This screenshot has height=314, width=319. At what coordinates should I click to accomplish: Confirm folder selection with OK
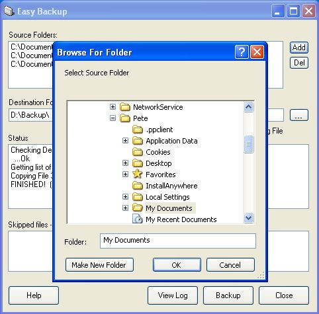tap(177, 264)
